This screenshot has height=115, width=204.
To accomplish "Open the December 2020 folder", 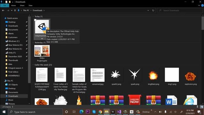I will 15,57.
